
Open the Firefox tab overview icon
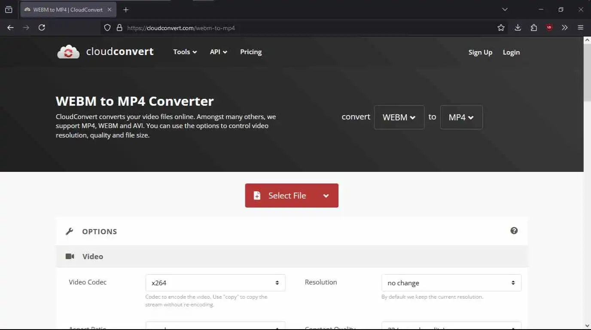pyautogui.click(x=9, y=9)
